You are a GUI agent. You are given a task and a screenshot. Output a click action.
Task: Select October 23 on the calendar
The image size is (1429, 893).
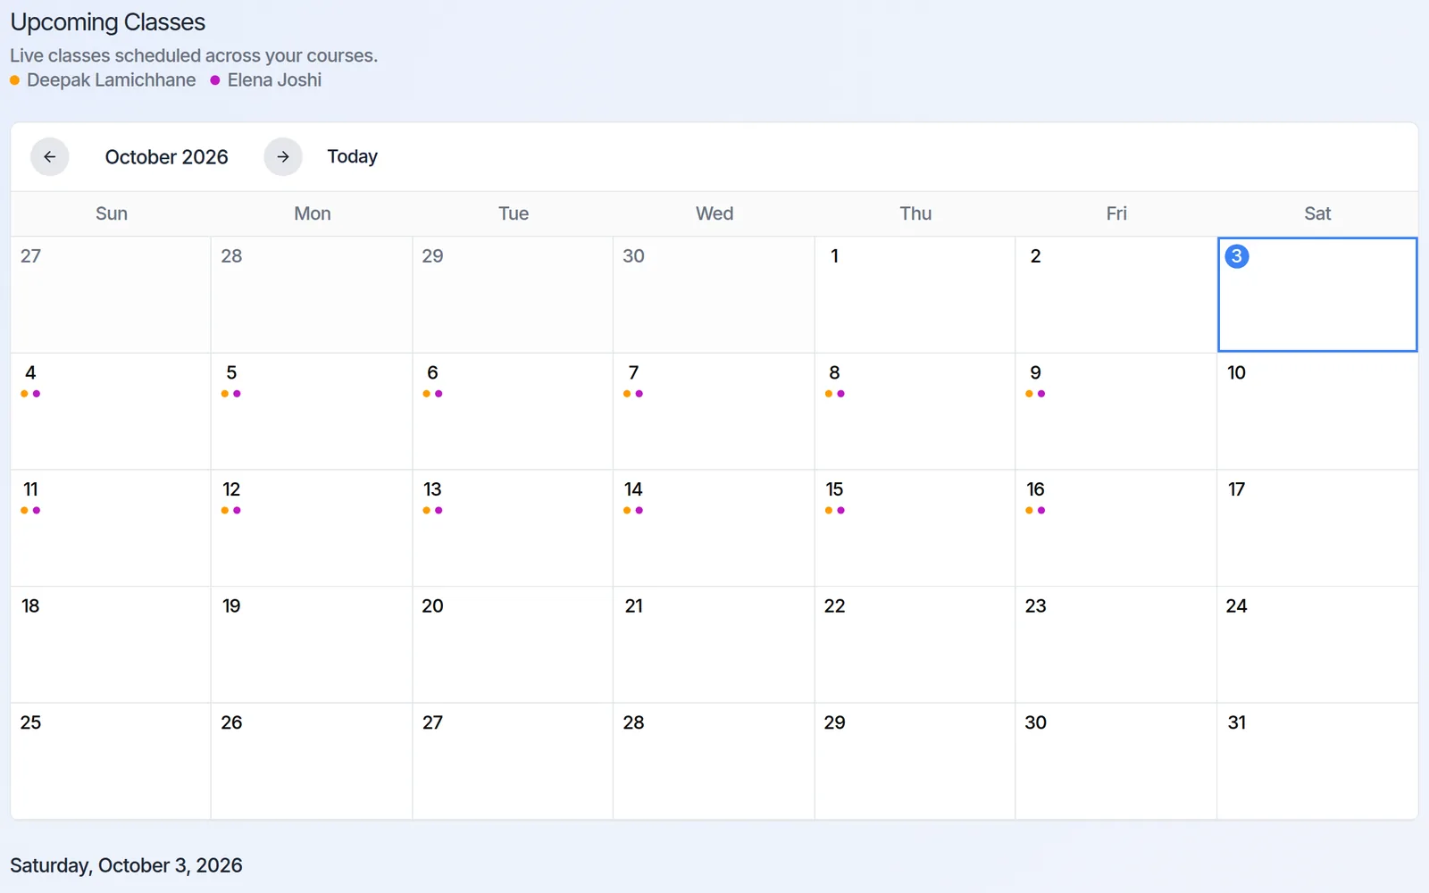coord(1116,645)
